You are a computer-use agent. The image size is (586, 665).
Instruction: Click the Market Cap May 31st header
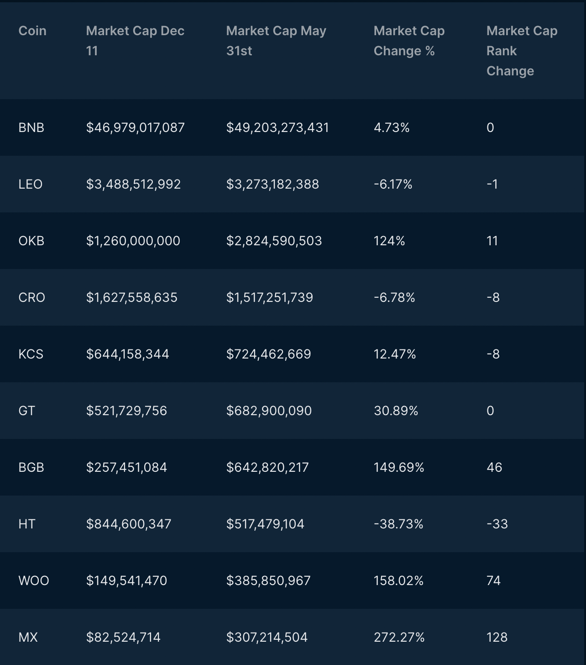pos(276,41)
